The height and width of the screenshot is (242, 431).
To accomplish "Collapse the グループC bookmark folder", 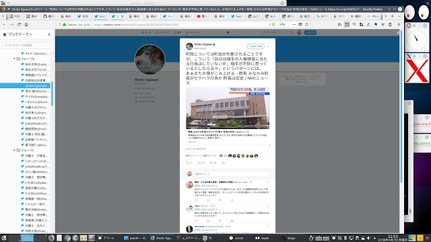I will click(x=14, y=151).
